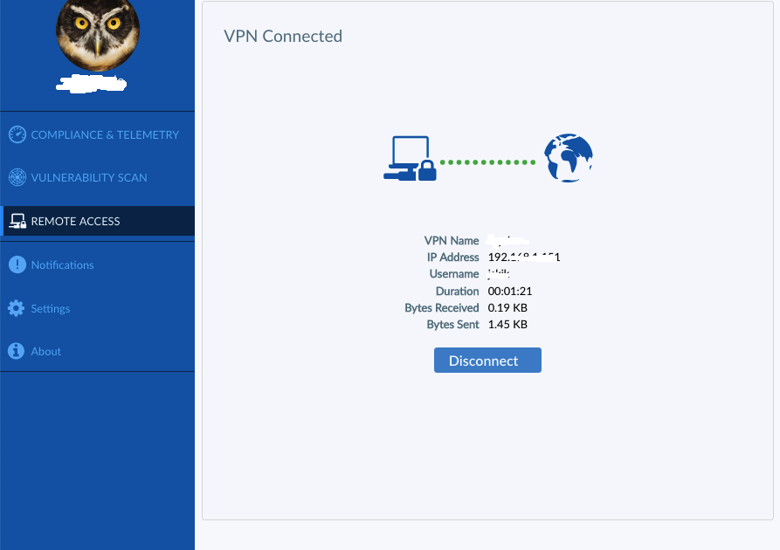Click the owl profile avatar
The image size is (780, 550).
click(x=98, y=33)
